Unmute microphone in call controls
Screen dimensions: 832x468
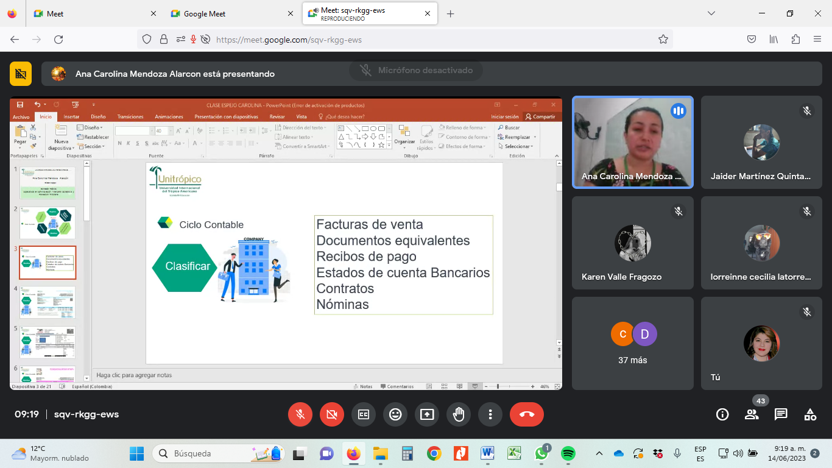(x=300, y=414)
